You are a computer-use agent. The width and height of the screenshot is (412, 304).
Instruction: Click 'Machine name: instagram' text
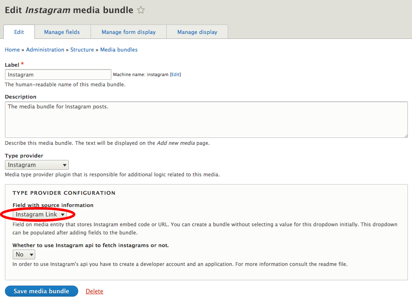pos(140,74)
